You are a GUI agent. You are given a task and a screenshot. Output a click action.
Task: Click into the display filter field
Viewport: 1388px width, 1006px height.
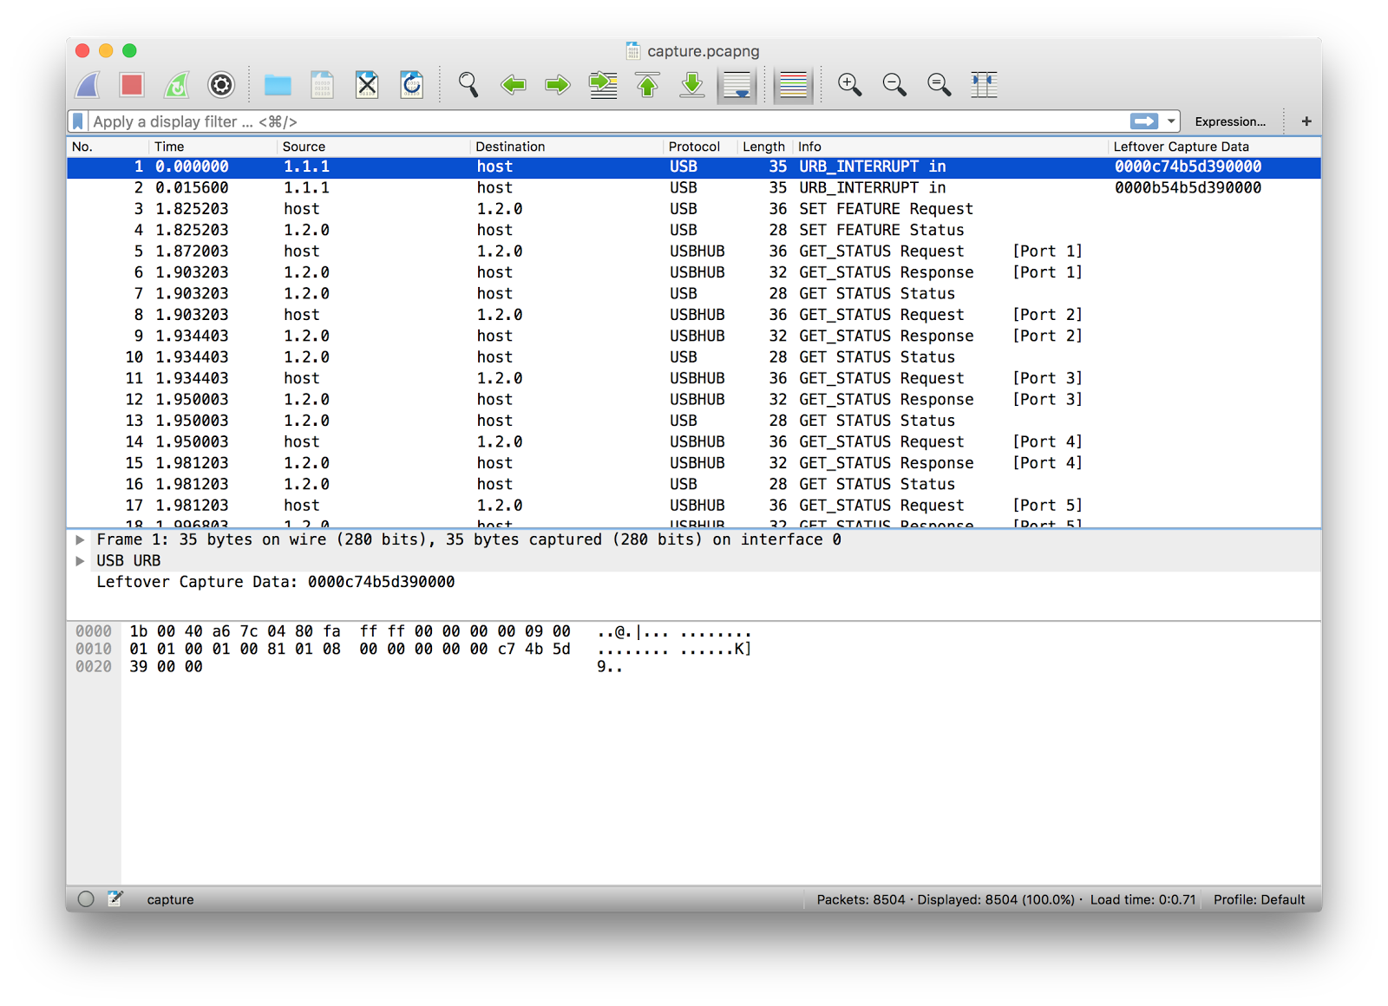pos(607,121)
